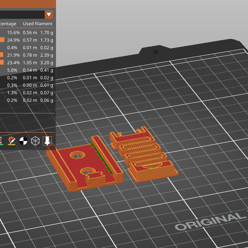Select the 1.3% legend row percentage
Screen dimensions: 248x248
[x=12, y=93]
